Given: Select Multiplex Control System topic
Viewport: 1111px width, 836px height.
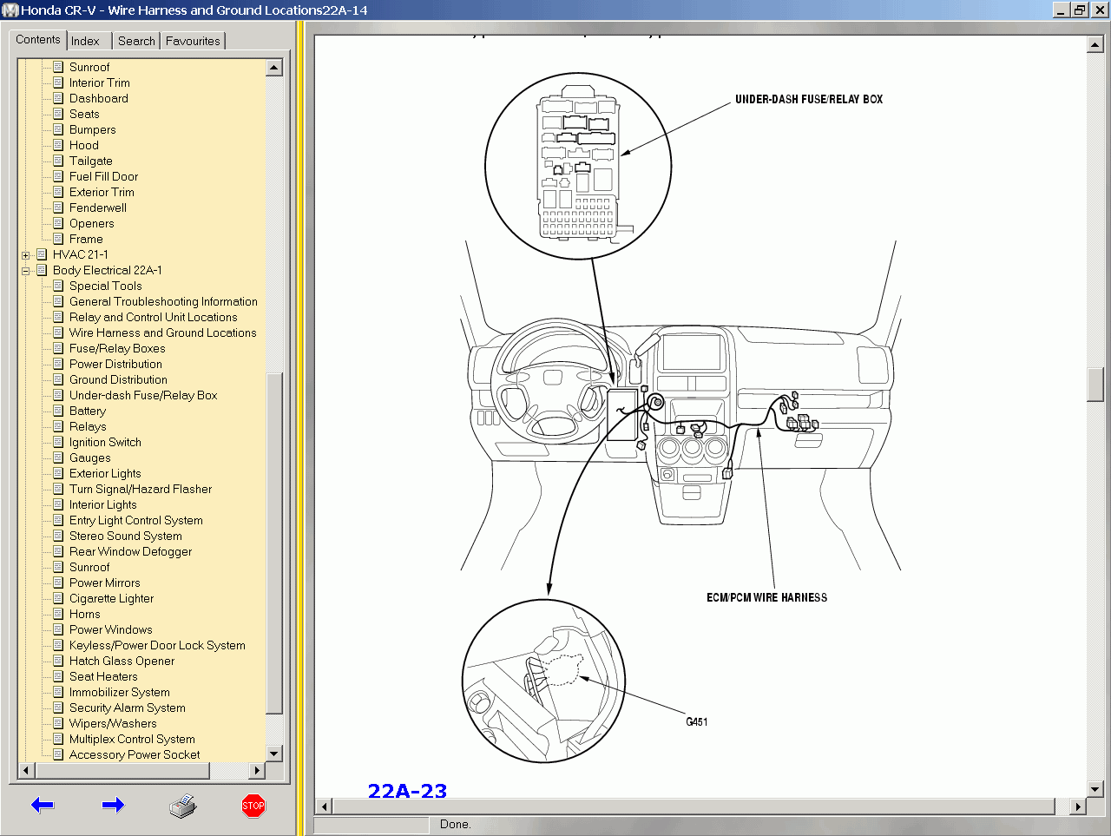Looking at the screenshot, I should click(x=132, y=739).
